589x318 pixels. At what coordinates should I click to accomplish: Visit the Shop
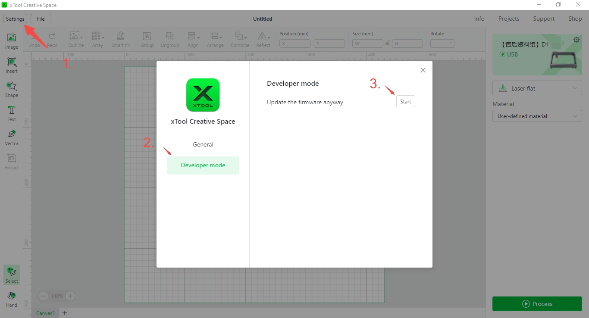575,19
